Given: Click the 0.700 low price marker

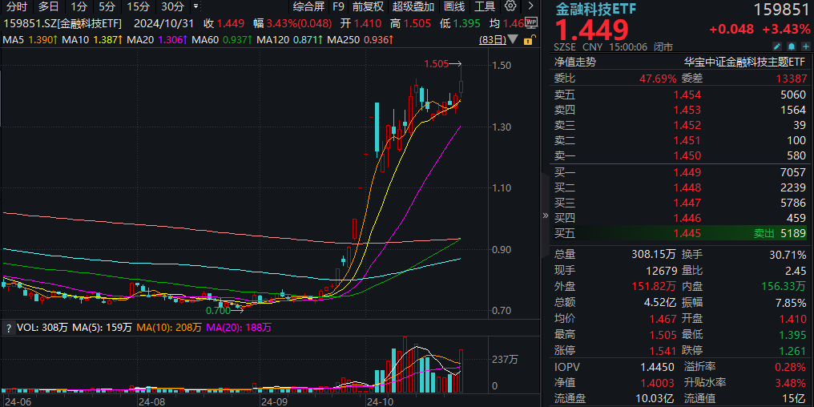Looking at the screenshot, I should click(218, 311).
